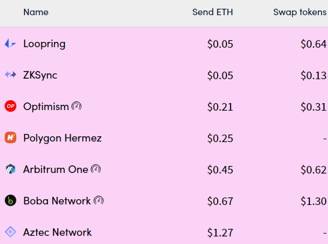The image size is (328, 244).
Task: Open the ZKSync name link
Action: coord(40,75)
